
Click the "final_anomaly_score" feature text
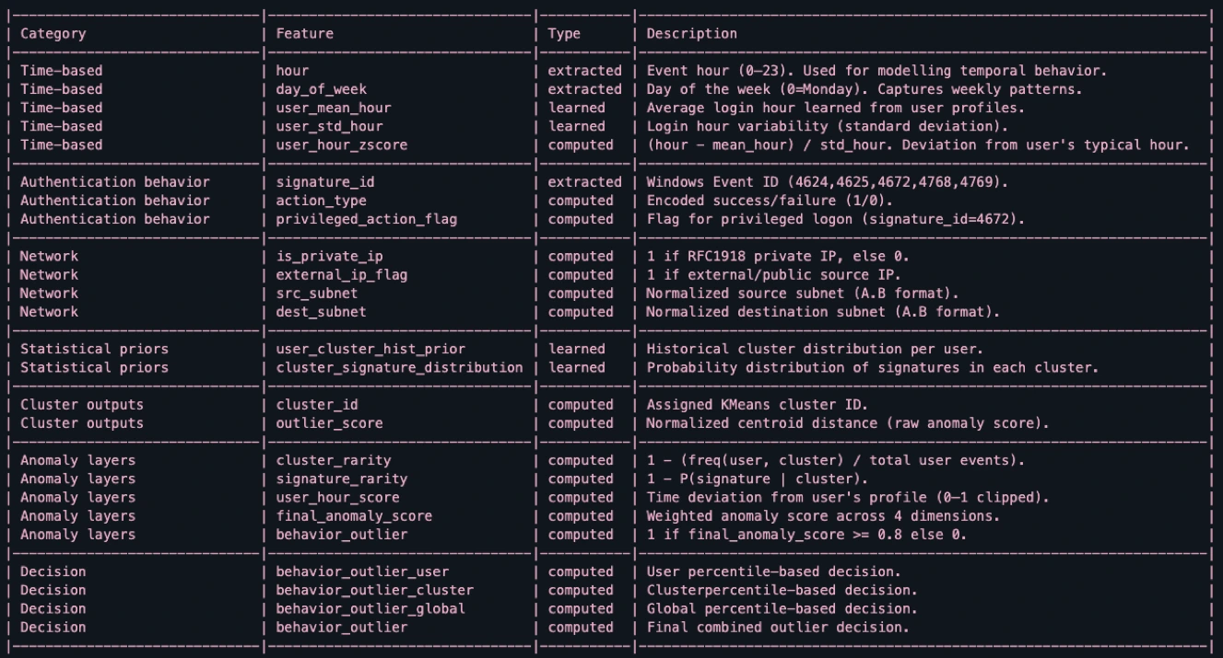354,516
